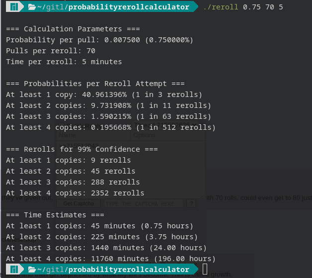Click the '=== Rerolls for 99% Confidence ===' heading
The width and height of the screenshot is (312, 278).
[82, 149]
